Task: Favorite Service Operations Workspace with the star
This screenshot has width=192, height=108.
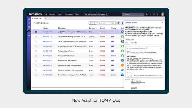Action: coord(106,14)
